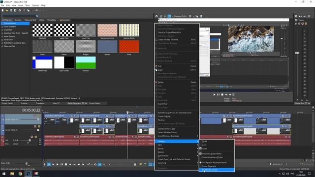
Task: Open the Preview quality dropdown
Action: 181,16
